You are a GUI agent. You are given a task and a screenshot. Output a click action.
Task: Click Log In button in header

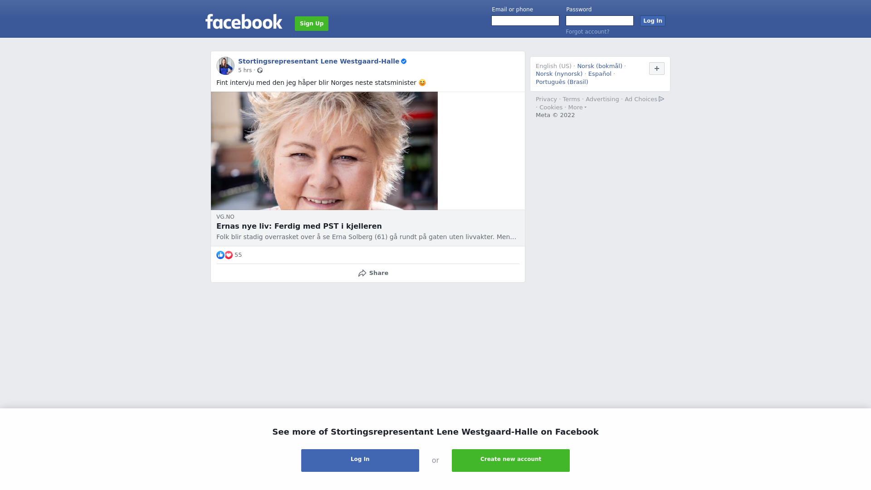[653, 21]
